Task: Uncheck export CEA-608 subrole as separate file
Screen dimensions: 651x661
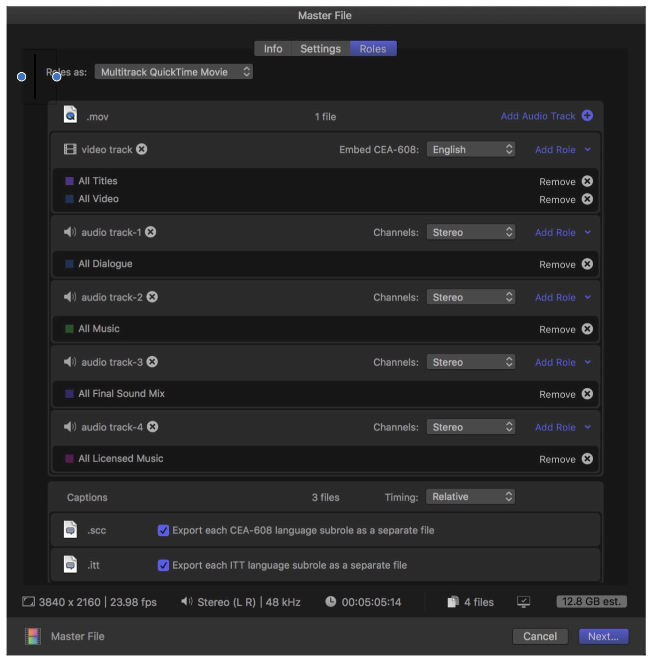Action: tap(163, 530)
